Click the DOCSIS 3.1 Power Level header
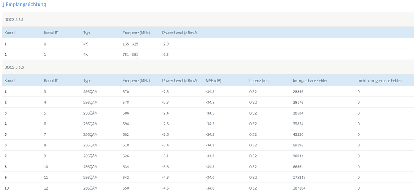 click(x=179, y=33)
